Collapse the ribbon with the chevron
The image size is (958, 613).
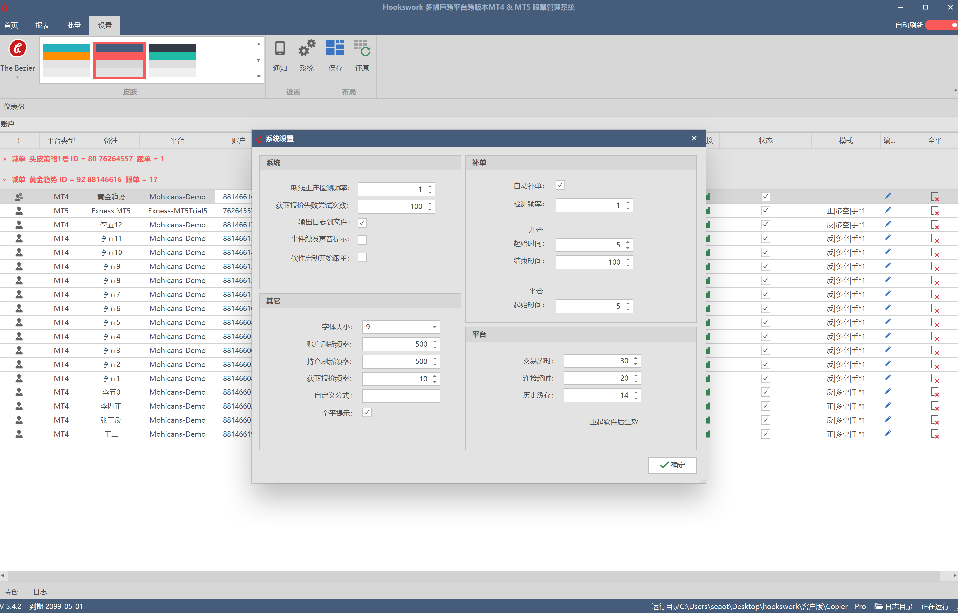pos(955,91)
